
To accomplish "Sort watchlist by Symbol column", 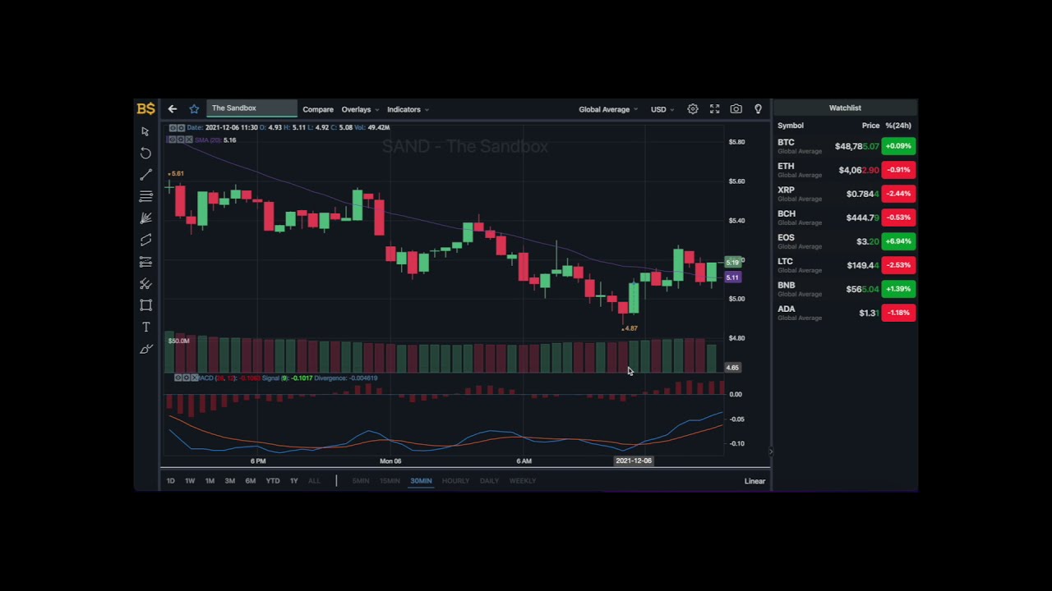I will point(791,126).
